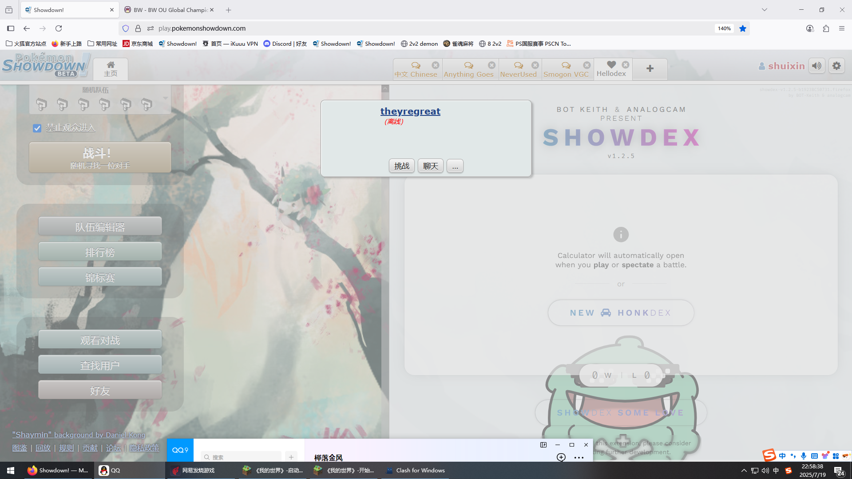Click the watch battles (观看对战) button
Image resolution: width=852 pixels, height=479 pixels.
pos(100,340)
